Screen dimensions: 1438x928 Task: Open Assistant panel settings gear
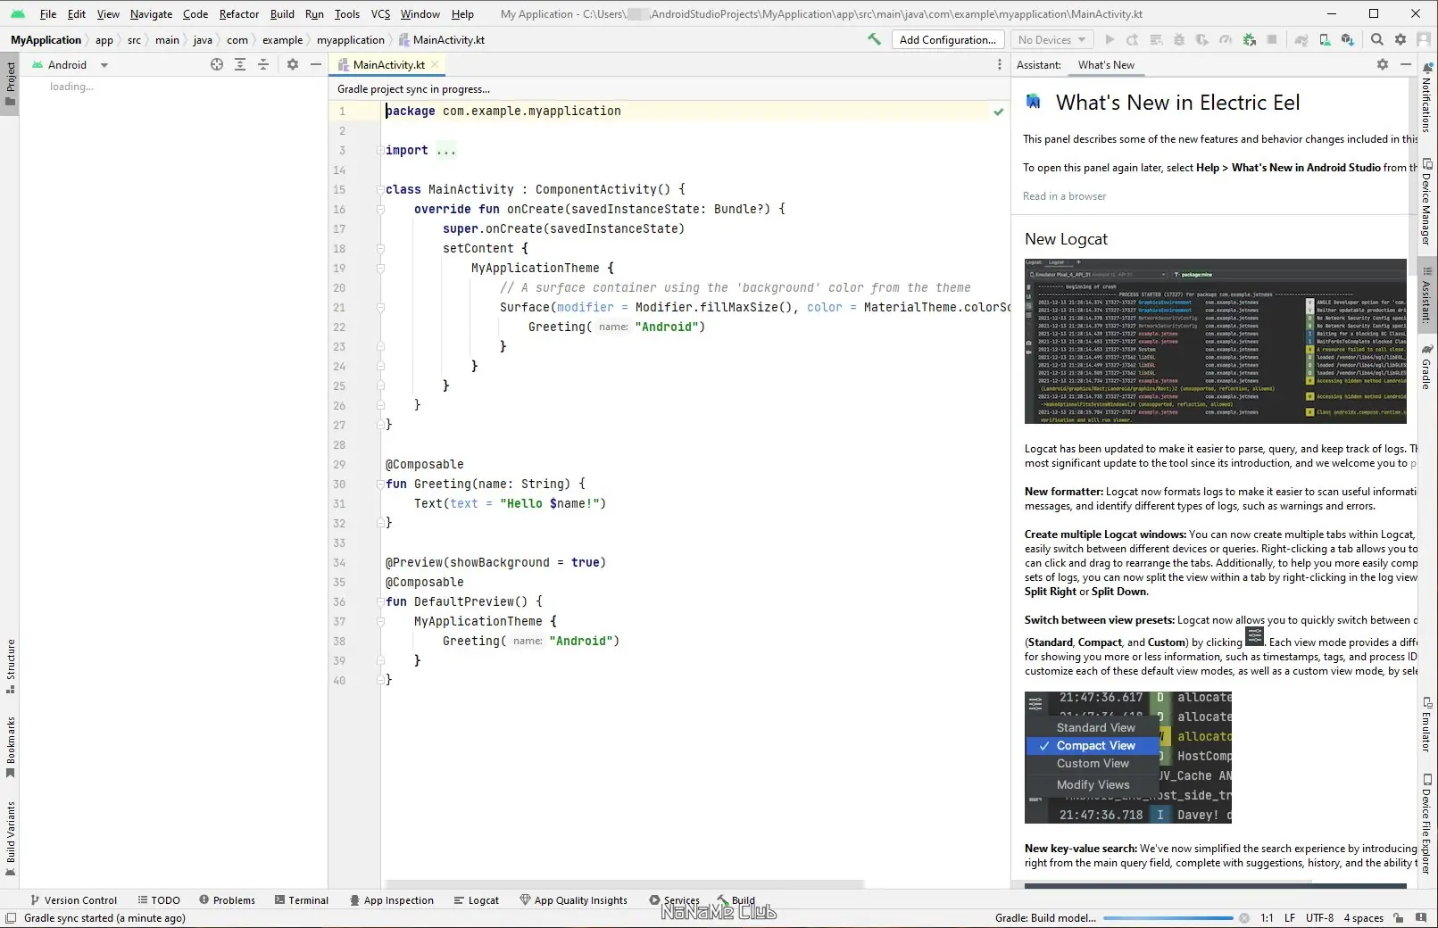[1383, 64]
